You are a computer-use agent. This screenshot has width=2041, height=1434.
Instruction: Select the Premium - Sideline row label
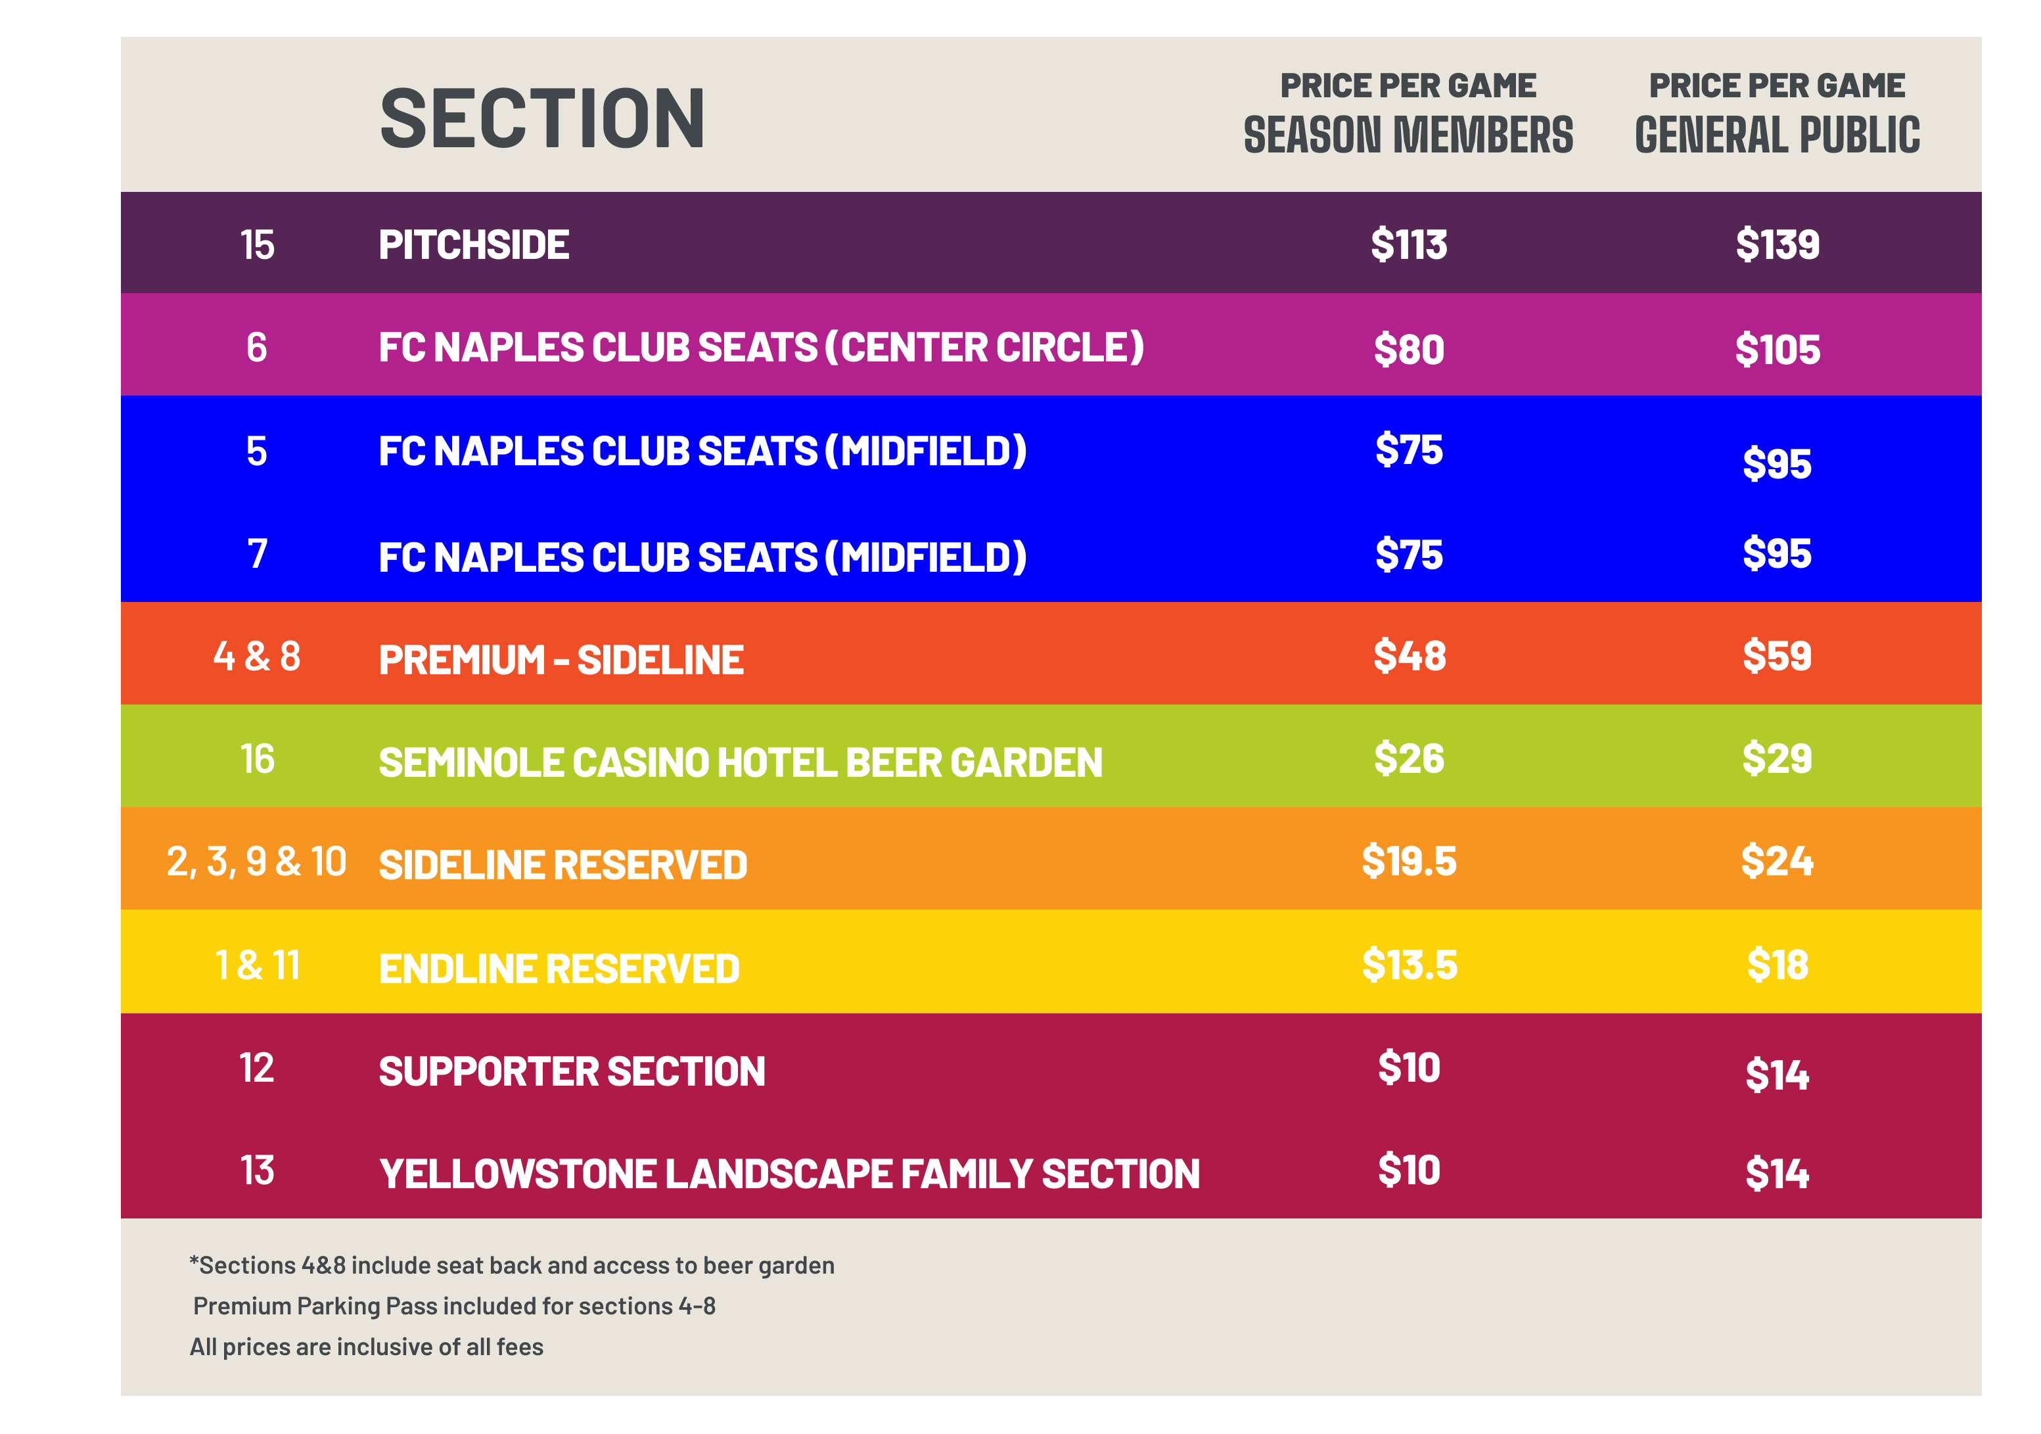coord(561,660)
